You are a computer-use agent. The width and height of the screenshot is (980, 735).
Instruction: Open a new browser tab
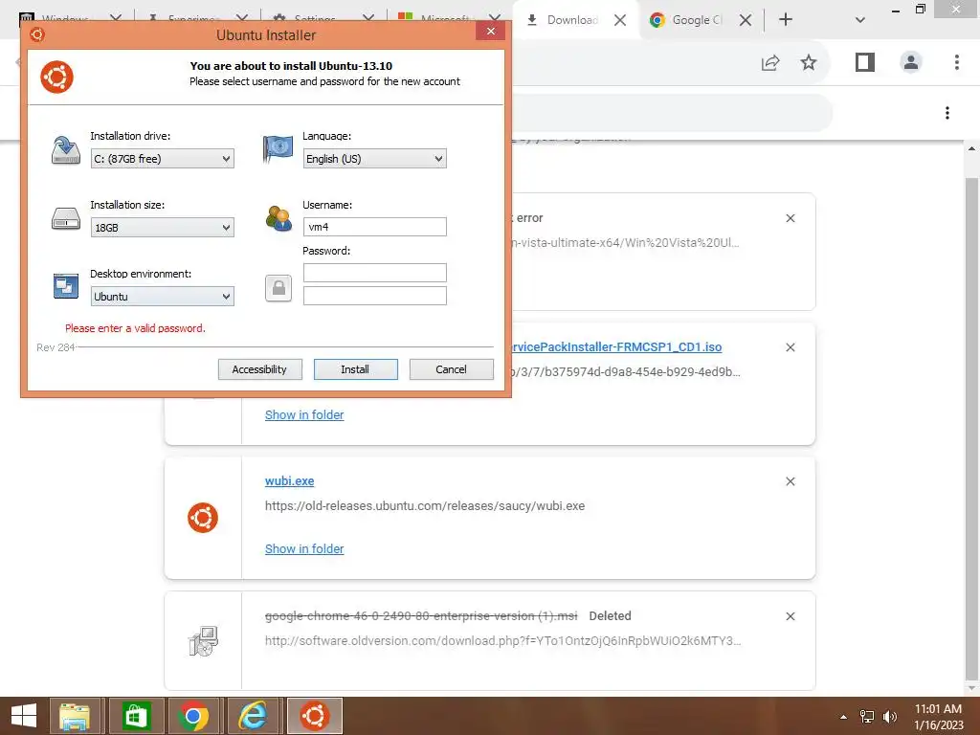[786, 20]
